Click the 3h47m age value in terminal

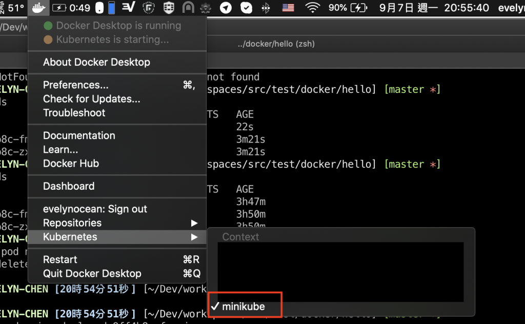(251, 201)
